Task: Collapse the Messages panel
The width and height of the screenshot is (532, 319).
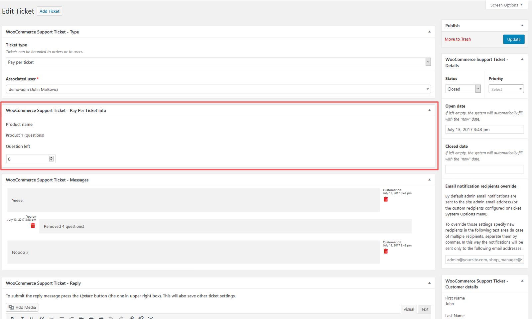Action: [429, 180]
